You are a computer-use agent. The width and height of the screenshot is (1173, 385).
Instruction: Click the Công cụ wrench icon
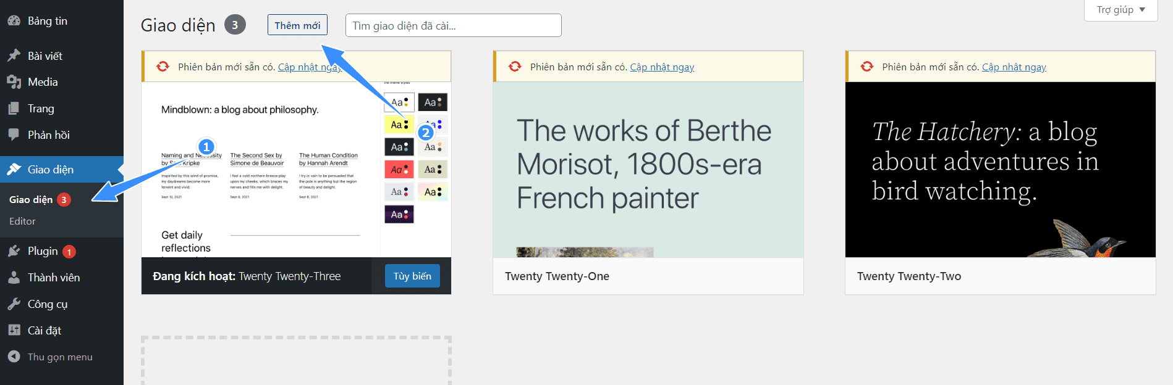[14, 304]
